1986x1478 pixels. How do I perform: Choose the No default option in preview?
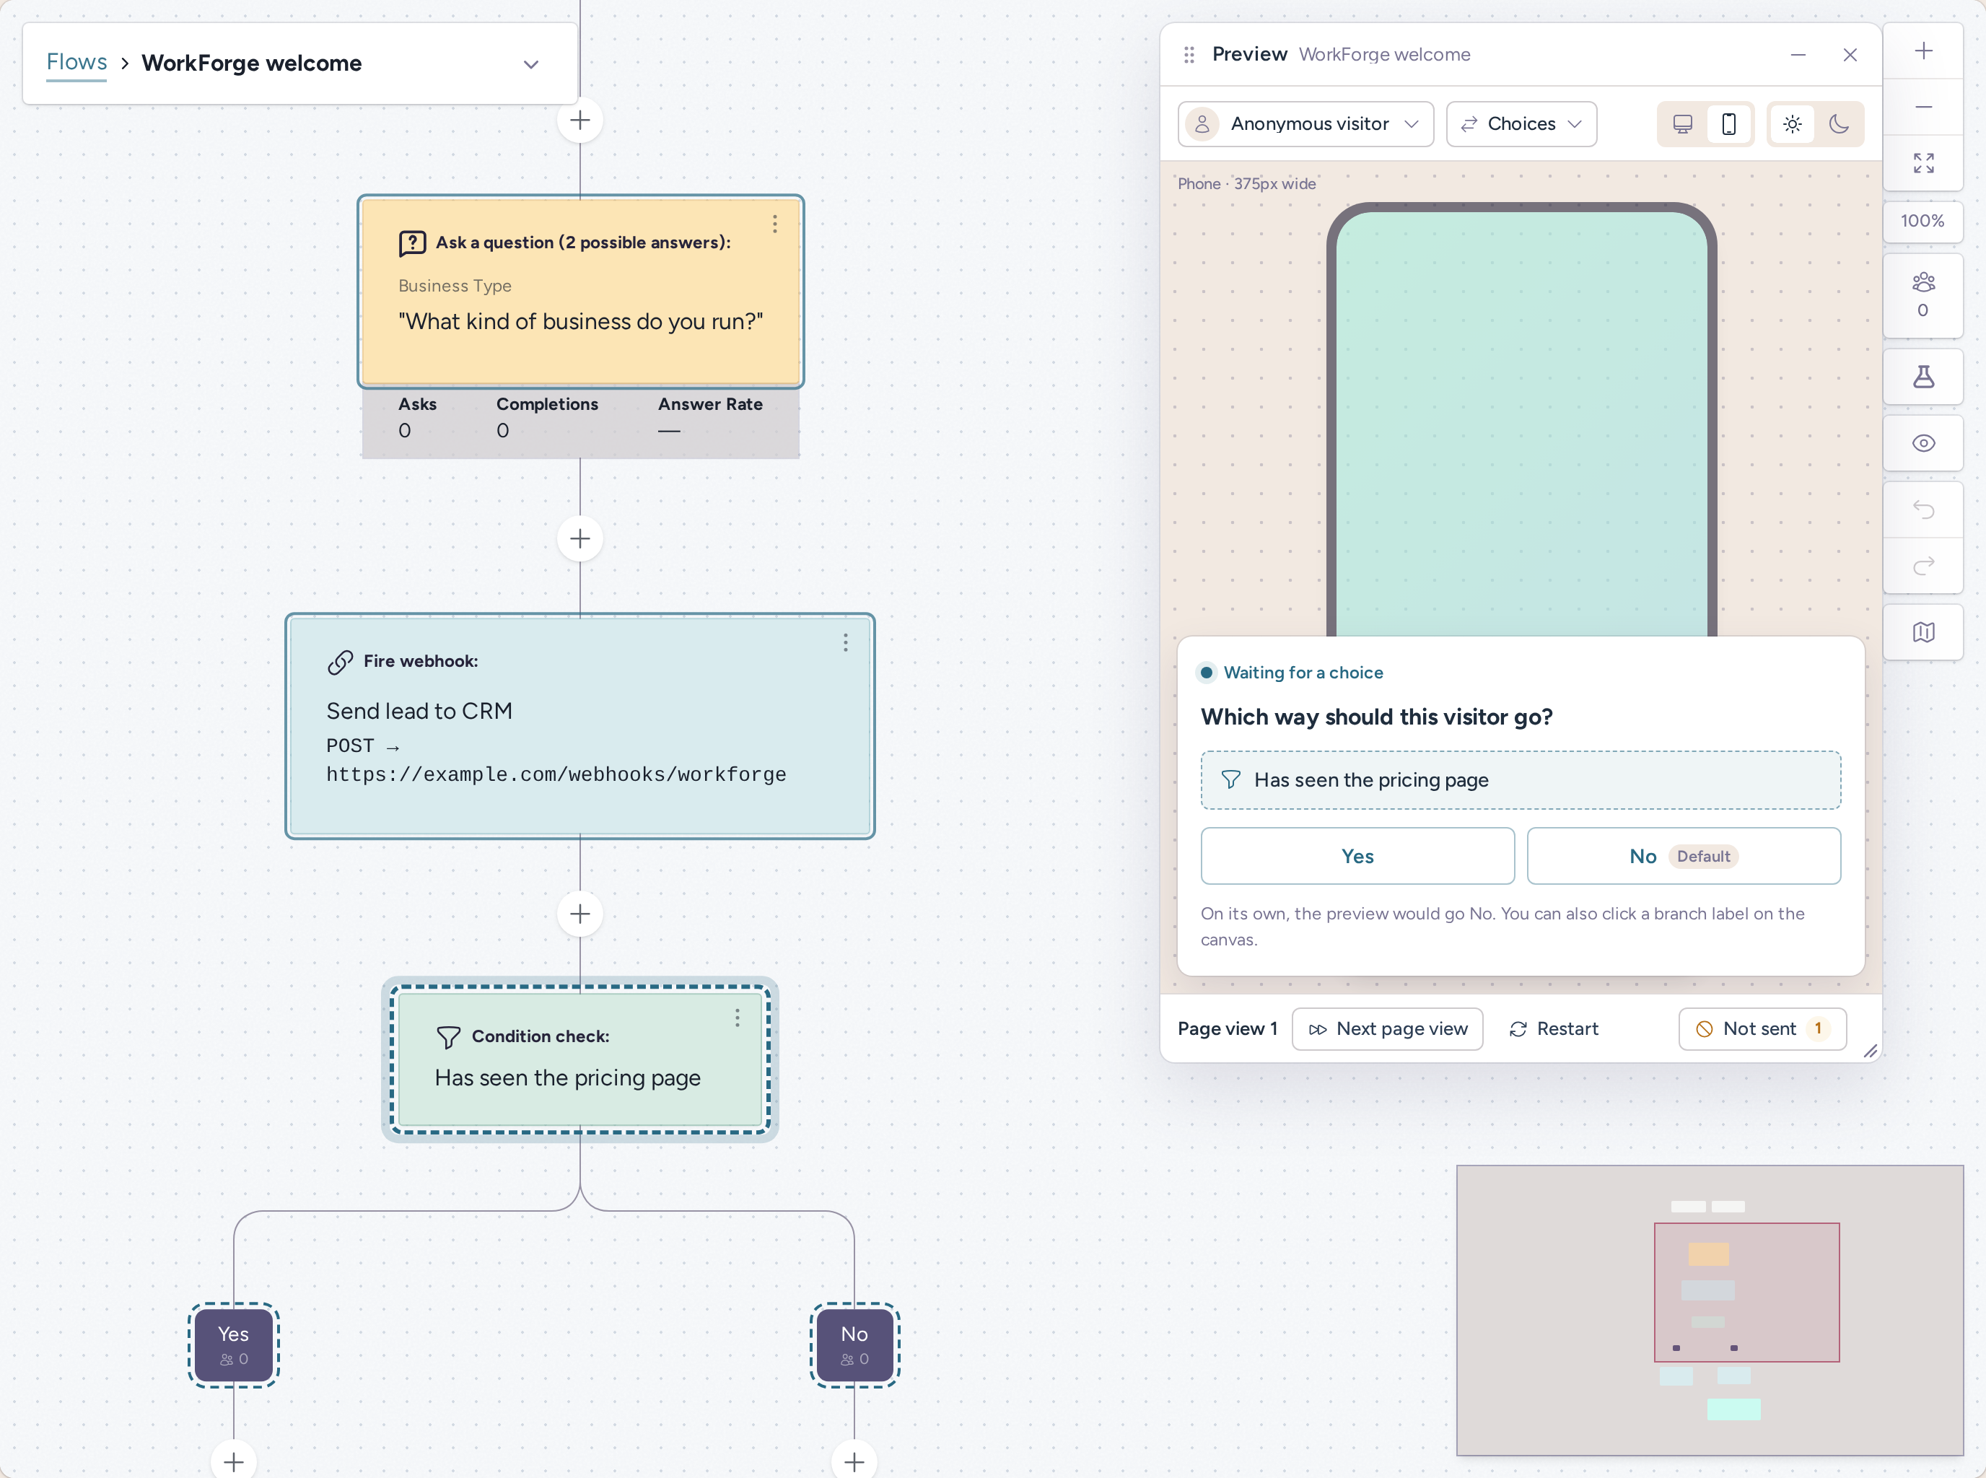[1684, 856]
